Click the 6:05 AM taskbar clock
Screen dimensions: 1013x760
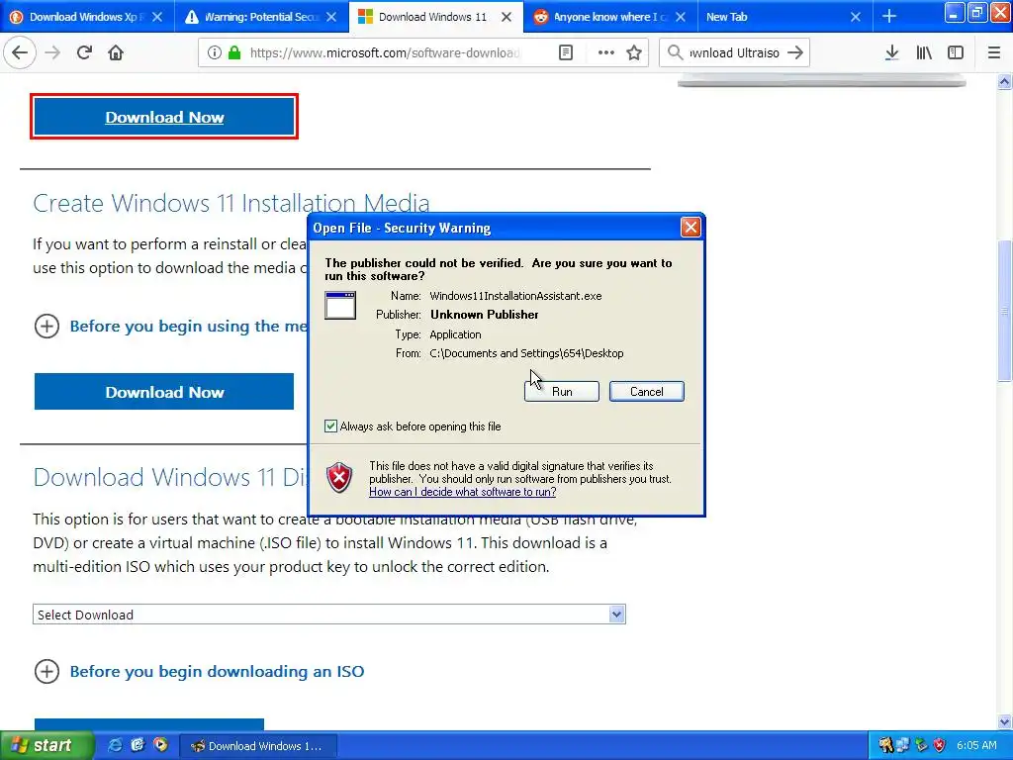[x=976, y=745]
